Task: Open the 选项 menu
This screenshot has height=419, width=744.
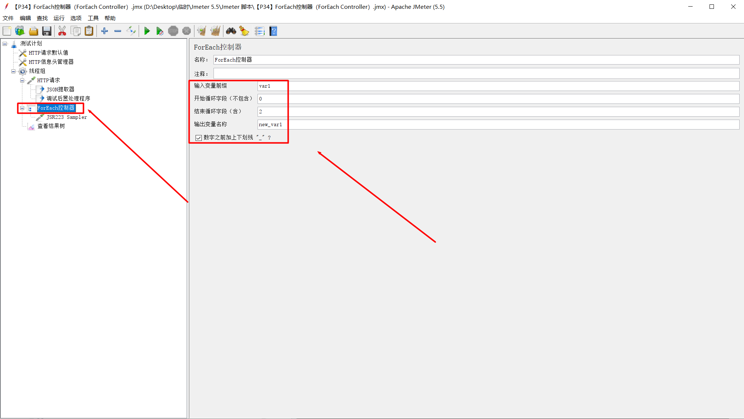Action: (76, 18)
